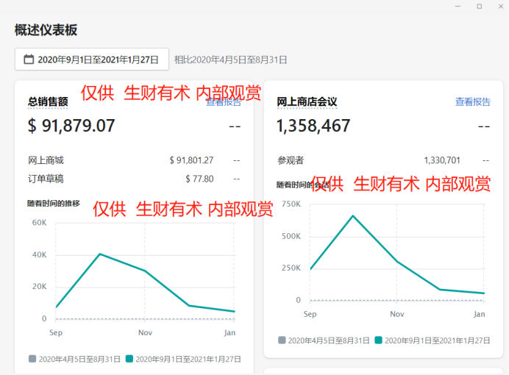Viewport: 509px width, 375px height.
Task: Select the sessions count 1,358,467
Action: [x=313, y=126]
